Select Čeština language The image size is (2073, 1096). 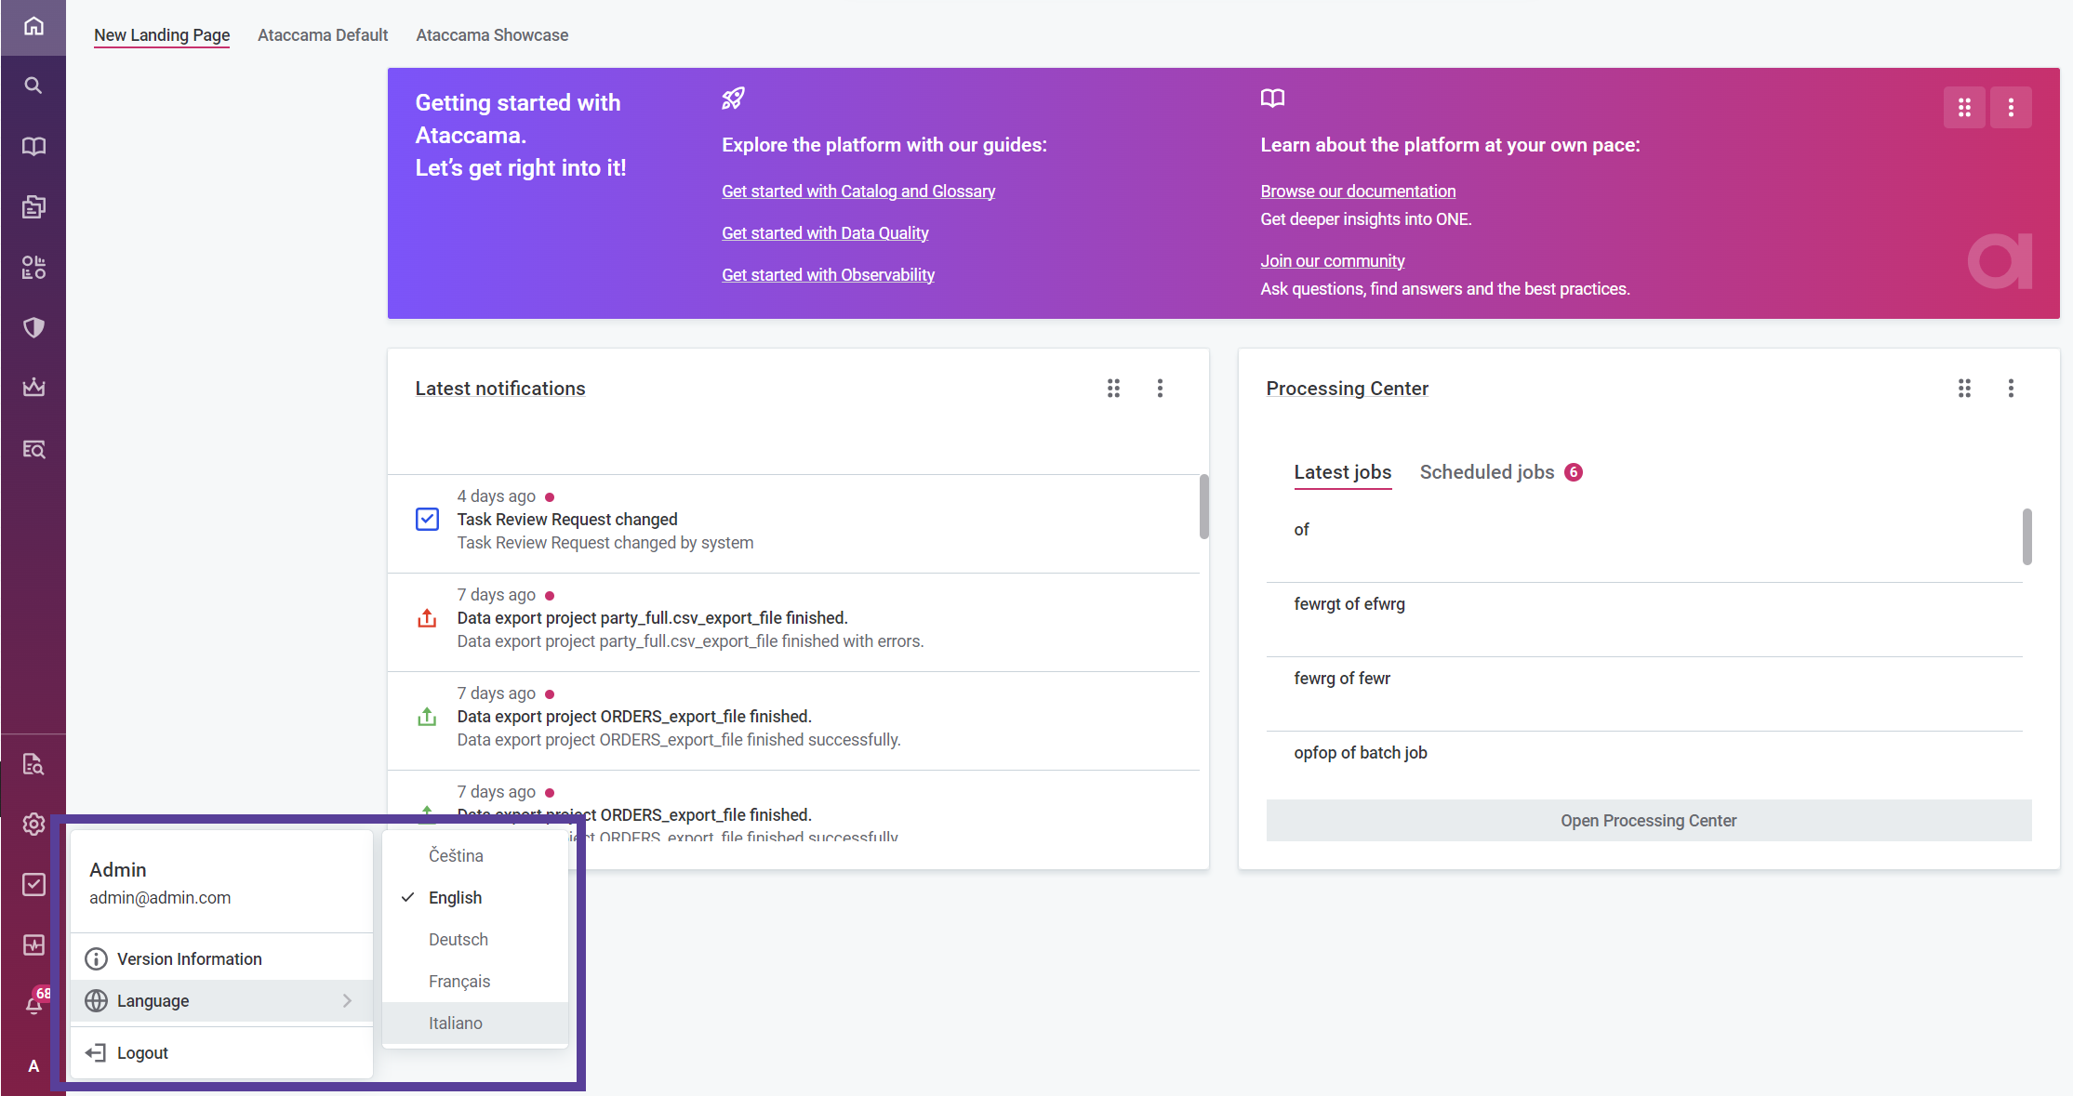(x=475, y=856)
